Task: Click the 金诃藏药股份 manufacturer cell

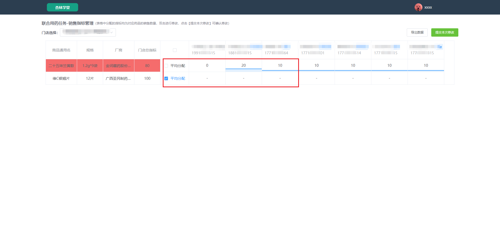Action: point(118,66)
